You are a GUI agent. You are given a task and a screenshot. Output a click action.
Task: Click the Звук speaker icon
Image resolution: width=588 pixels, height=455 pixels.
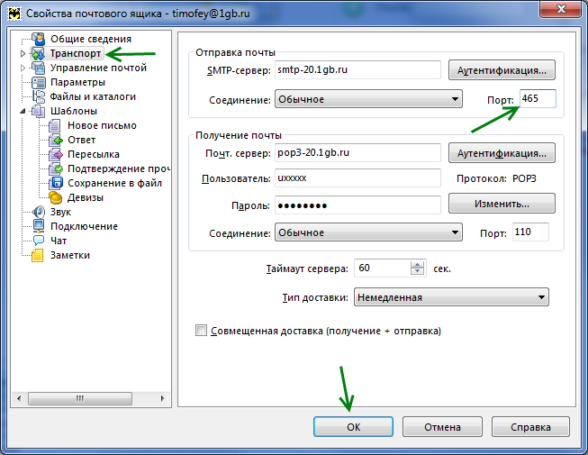[x=38, y=212]
